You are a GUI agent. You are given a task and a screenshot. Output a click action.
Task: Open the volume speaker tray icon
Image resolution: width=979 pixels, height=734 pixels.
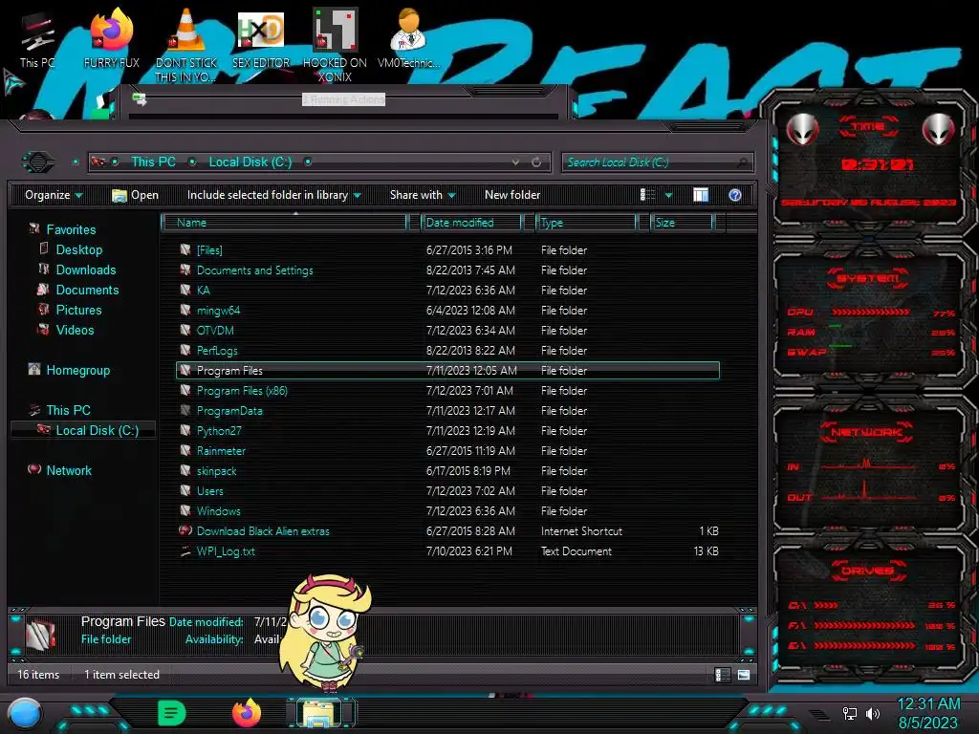tap(873, 713)
